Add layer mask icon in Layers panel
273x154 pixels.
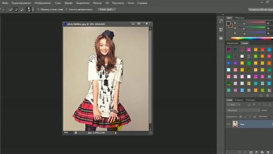[x=251, y=152]
